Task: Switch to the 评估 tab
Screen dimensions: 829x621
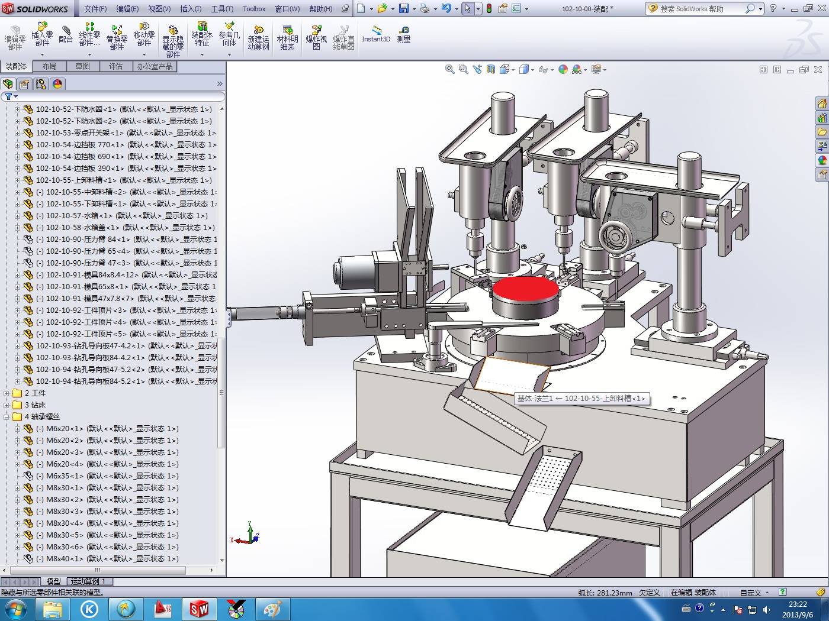Action: 115,66
